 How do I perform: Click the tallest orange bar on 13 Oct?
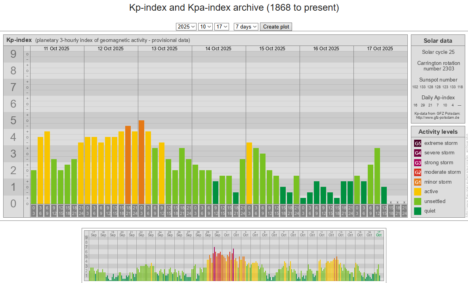(x=141, y=162)
